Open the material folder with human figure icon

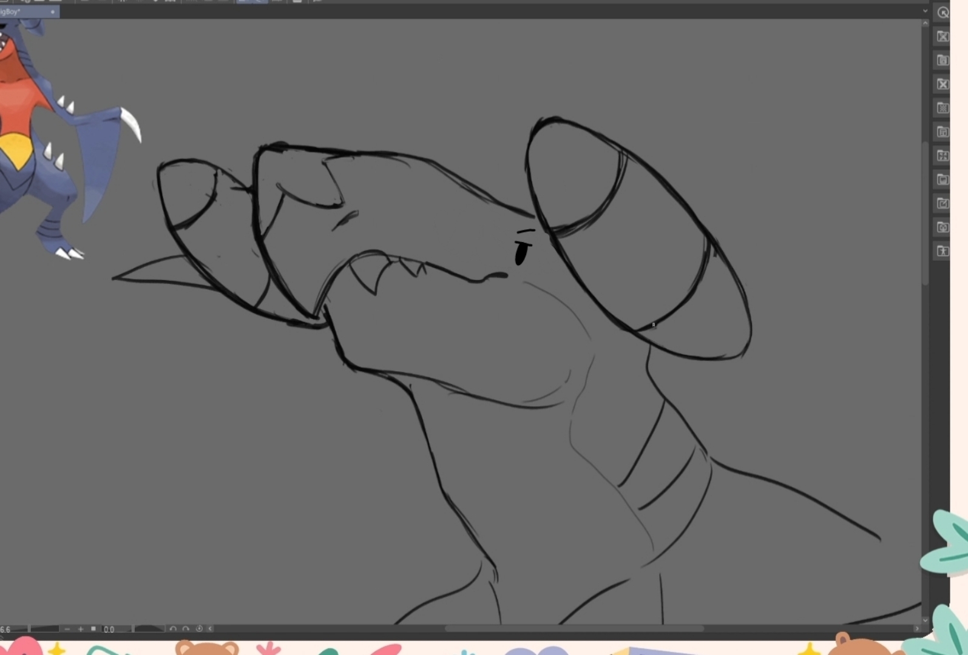click(943, 251)
